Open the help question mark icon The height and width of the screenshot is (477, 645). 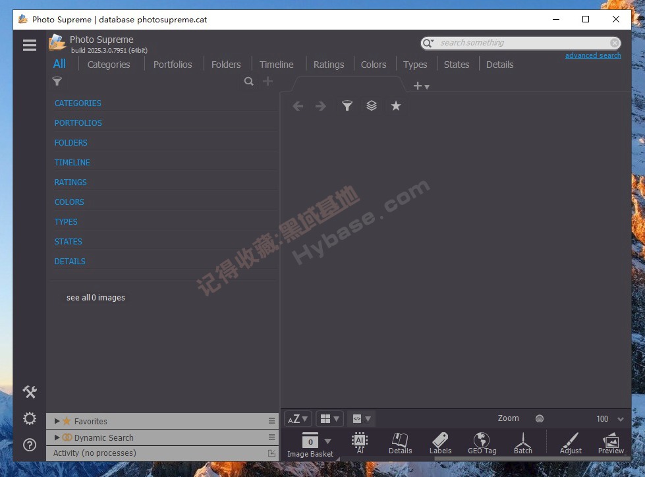pos(30,445)
